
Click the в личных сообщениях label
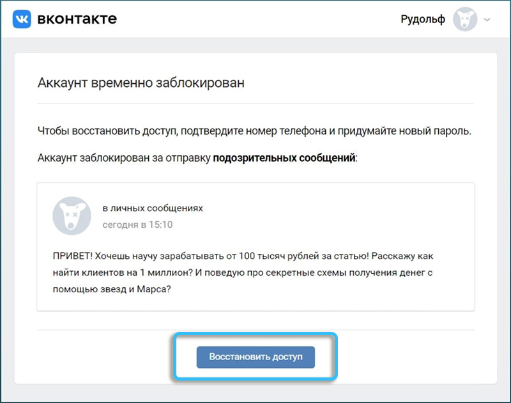(x=153, y=209)
